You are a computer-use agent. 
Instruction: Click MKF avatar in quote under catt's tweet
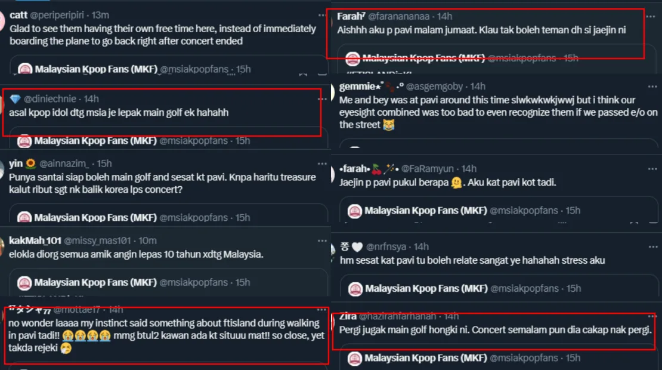pos(25,69)
